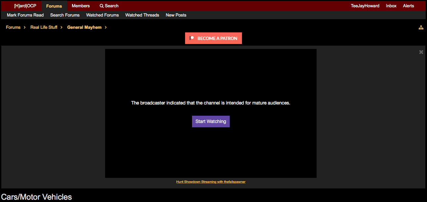Open the Members tab
The height and width of the screenshot is (202, 427).
click(81, 6)
